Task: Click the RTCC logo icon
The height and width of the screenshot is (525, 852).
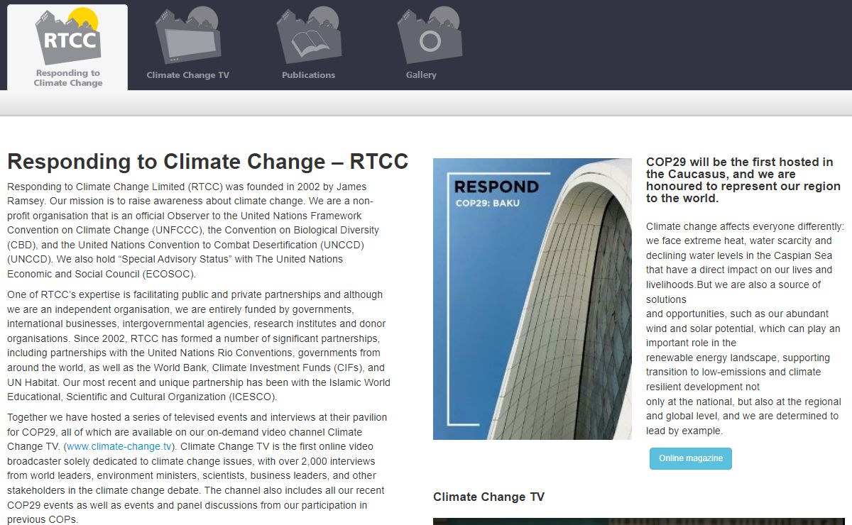Action: tap(68, 37)
